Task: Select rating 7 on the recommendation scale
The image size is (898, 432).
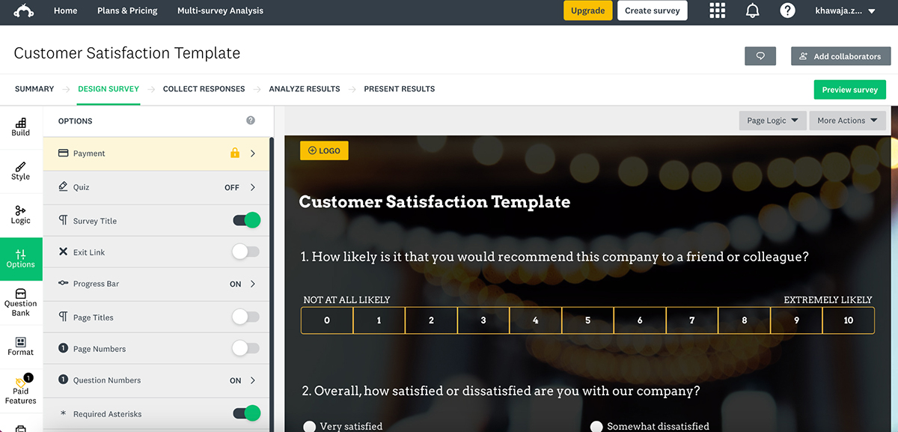Action: 691,320
